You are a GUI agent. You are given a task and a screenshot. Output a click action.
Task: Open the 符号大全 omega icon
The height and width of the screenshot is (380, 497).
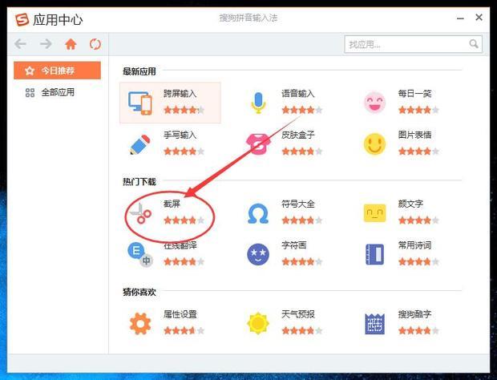click(x=258, y=213)
